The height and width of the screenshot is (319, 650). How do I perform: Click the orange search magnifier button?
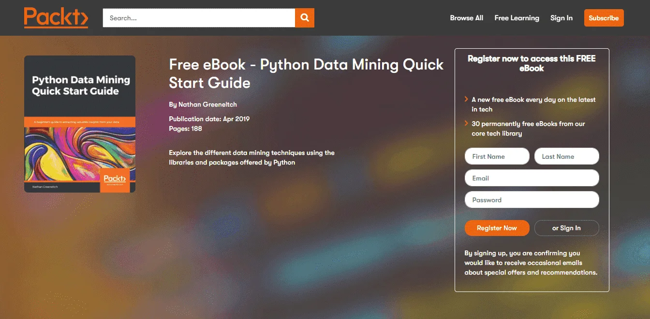pyautogui.click(x=305, y=18)
